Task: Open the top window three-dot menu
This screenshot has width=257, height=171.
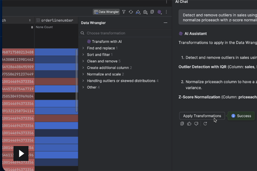Action: (x=167, y=2)
